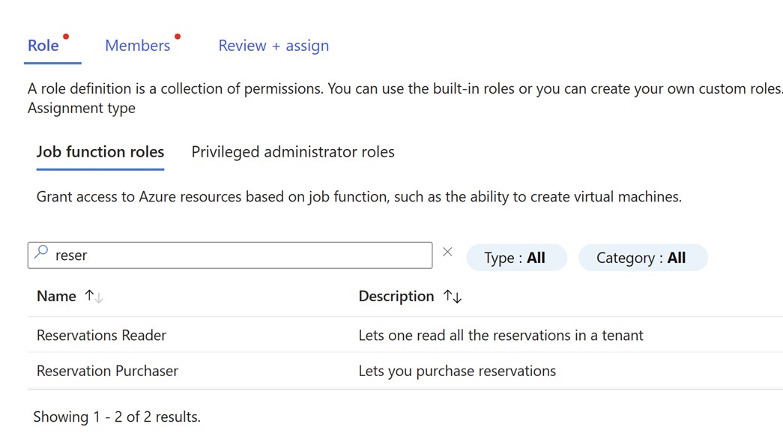Click the red dot on the Role tab
The image size is (783, 448).
(x=66, y=36)
